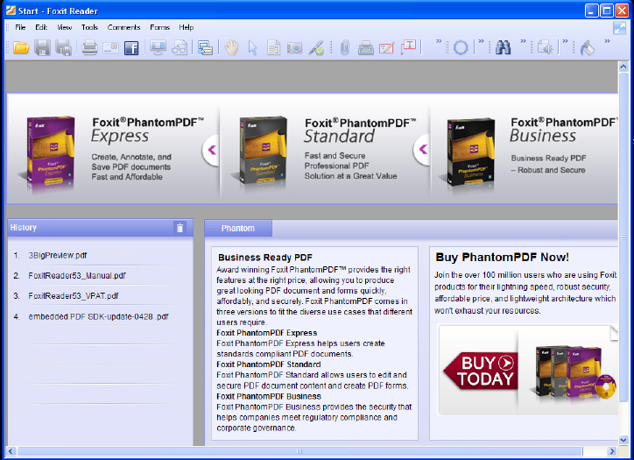Clear History with the trash can icon
The height and width of the screenshot is (460, 634).
(180, 228)
